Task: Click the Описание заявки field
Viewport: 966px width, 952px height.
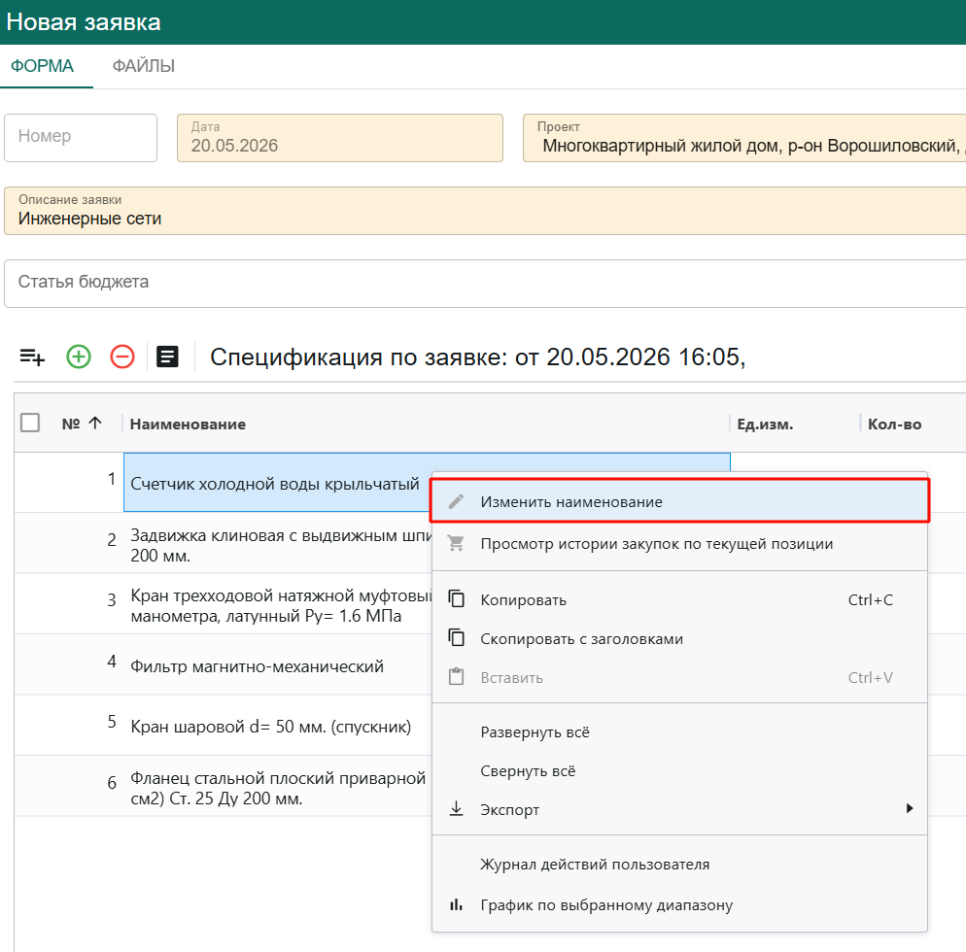Action: [485, 211]
